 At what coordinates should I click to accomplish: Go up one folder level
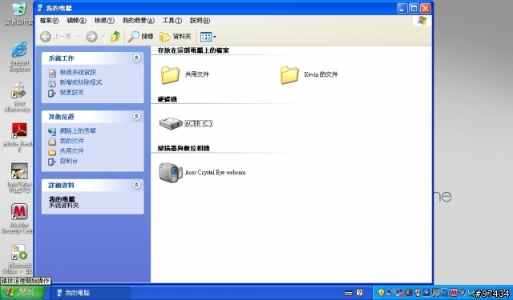click(115, 36)
